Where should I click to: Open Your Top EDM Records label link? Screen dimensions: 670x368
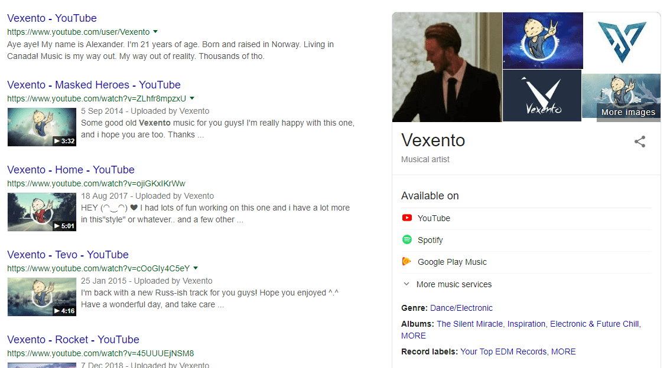(503, 351)
